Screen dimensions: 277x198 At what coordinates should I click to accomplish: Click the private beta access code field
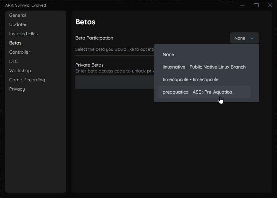pos(115,82)
